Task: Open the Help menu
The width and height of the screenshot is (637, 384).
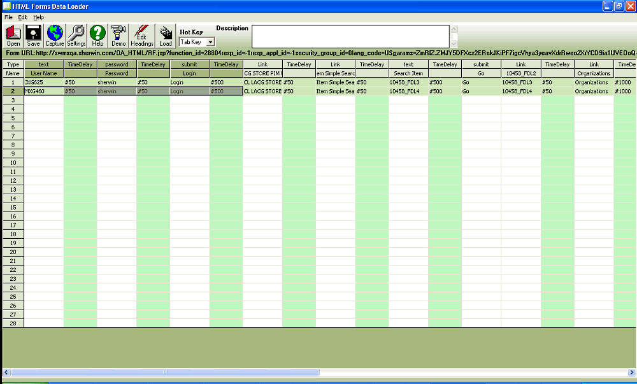Action: 39,17
